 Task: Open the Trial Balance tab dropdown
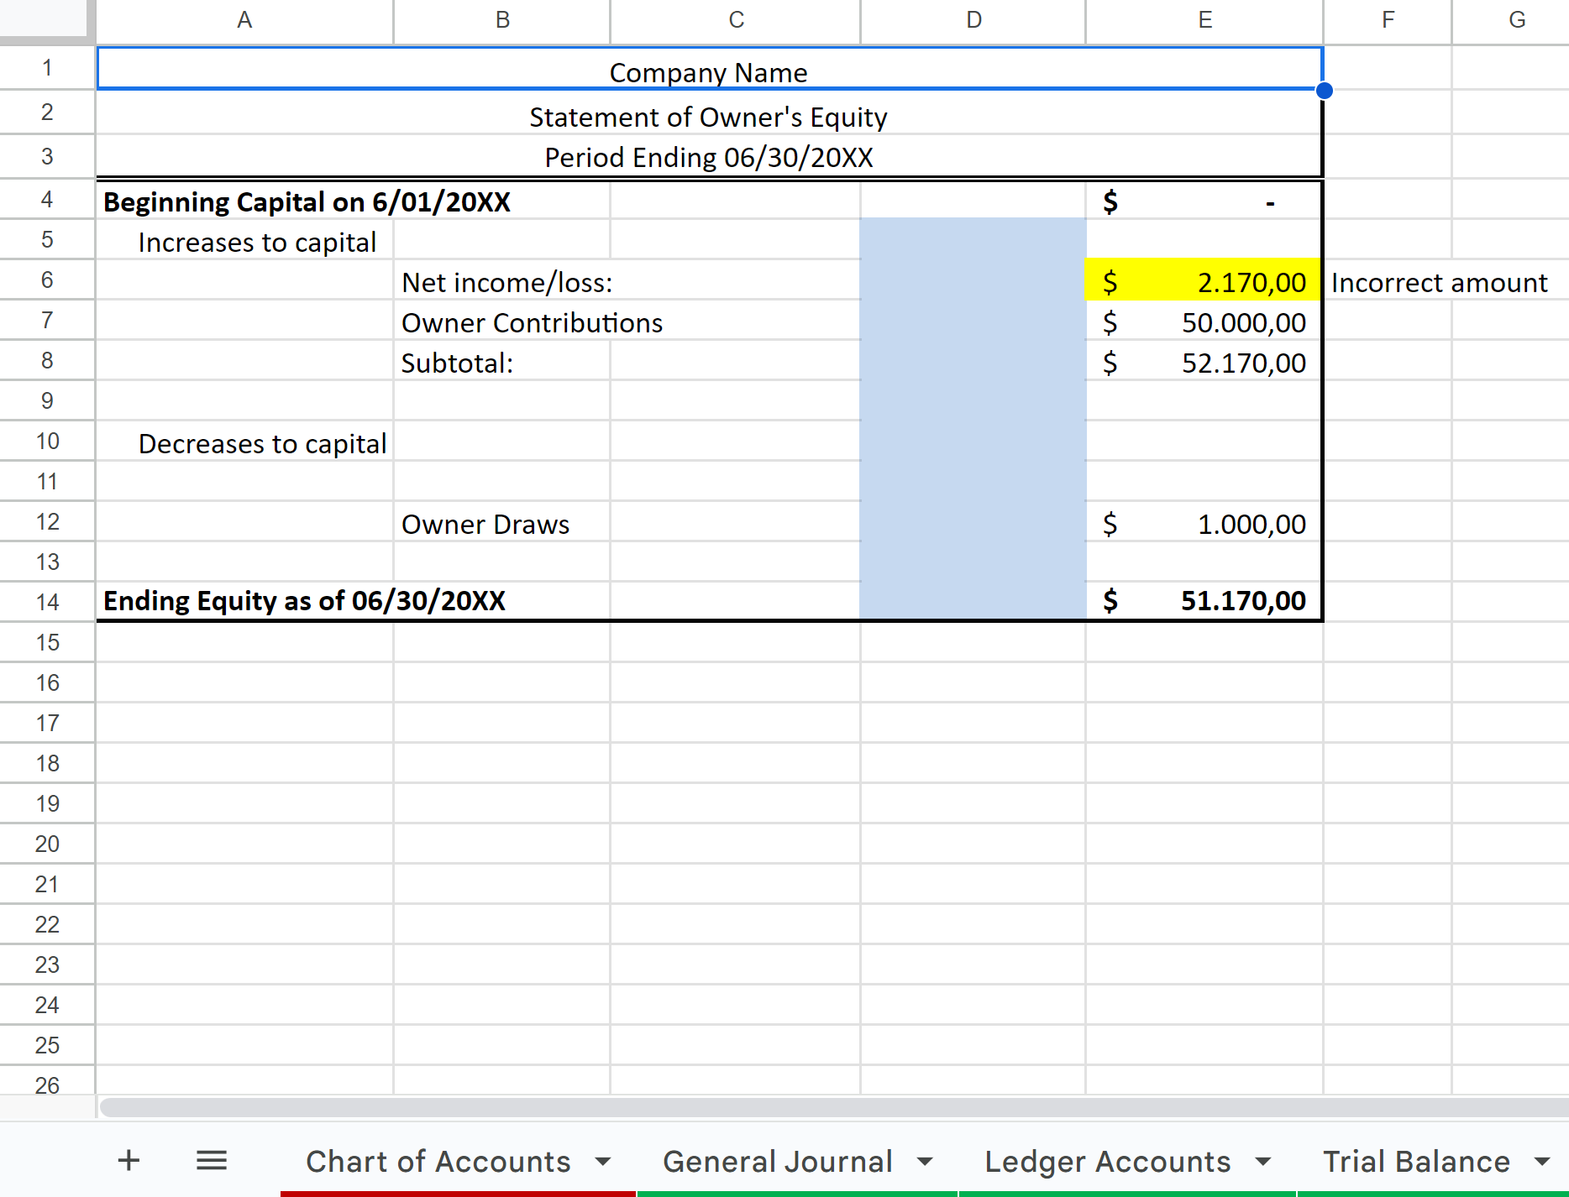(x=1542, y=1161)
